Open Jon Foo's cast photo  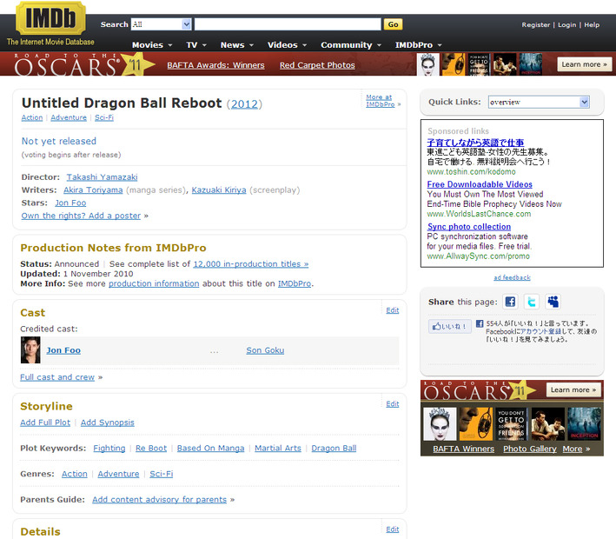point(30,349)
